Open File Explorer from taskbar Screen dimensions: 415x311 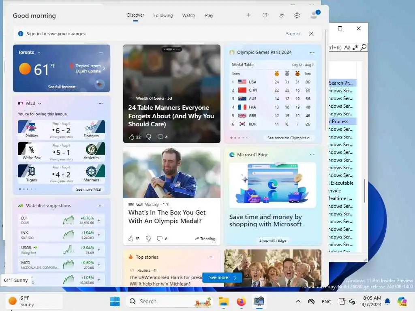(x=224, y=301)
